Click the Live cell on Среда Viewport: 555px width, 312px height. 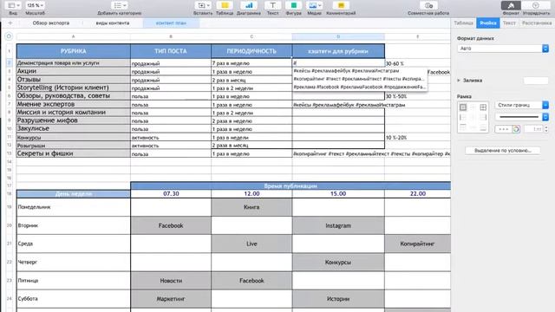251,244
